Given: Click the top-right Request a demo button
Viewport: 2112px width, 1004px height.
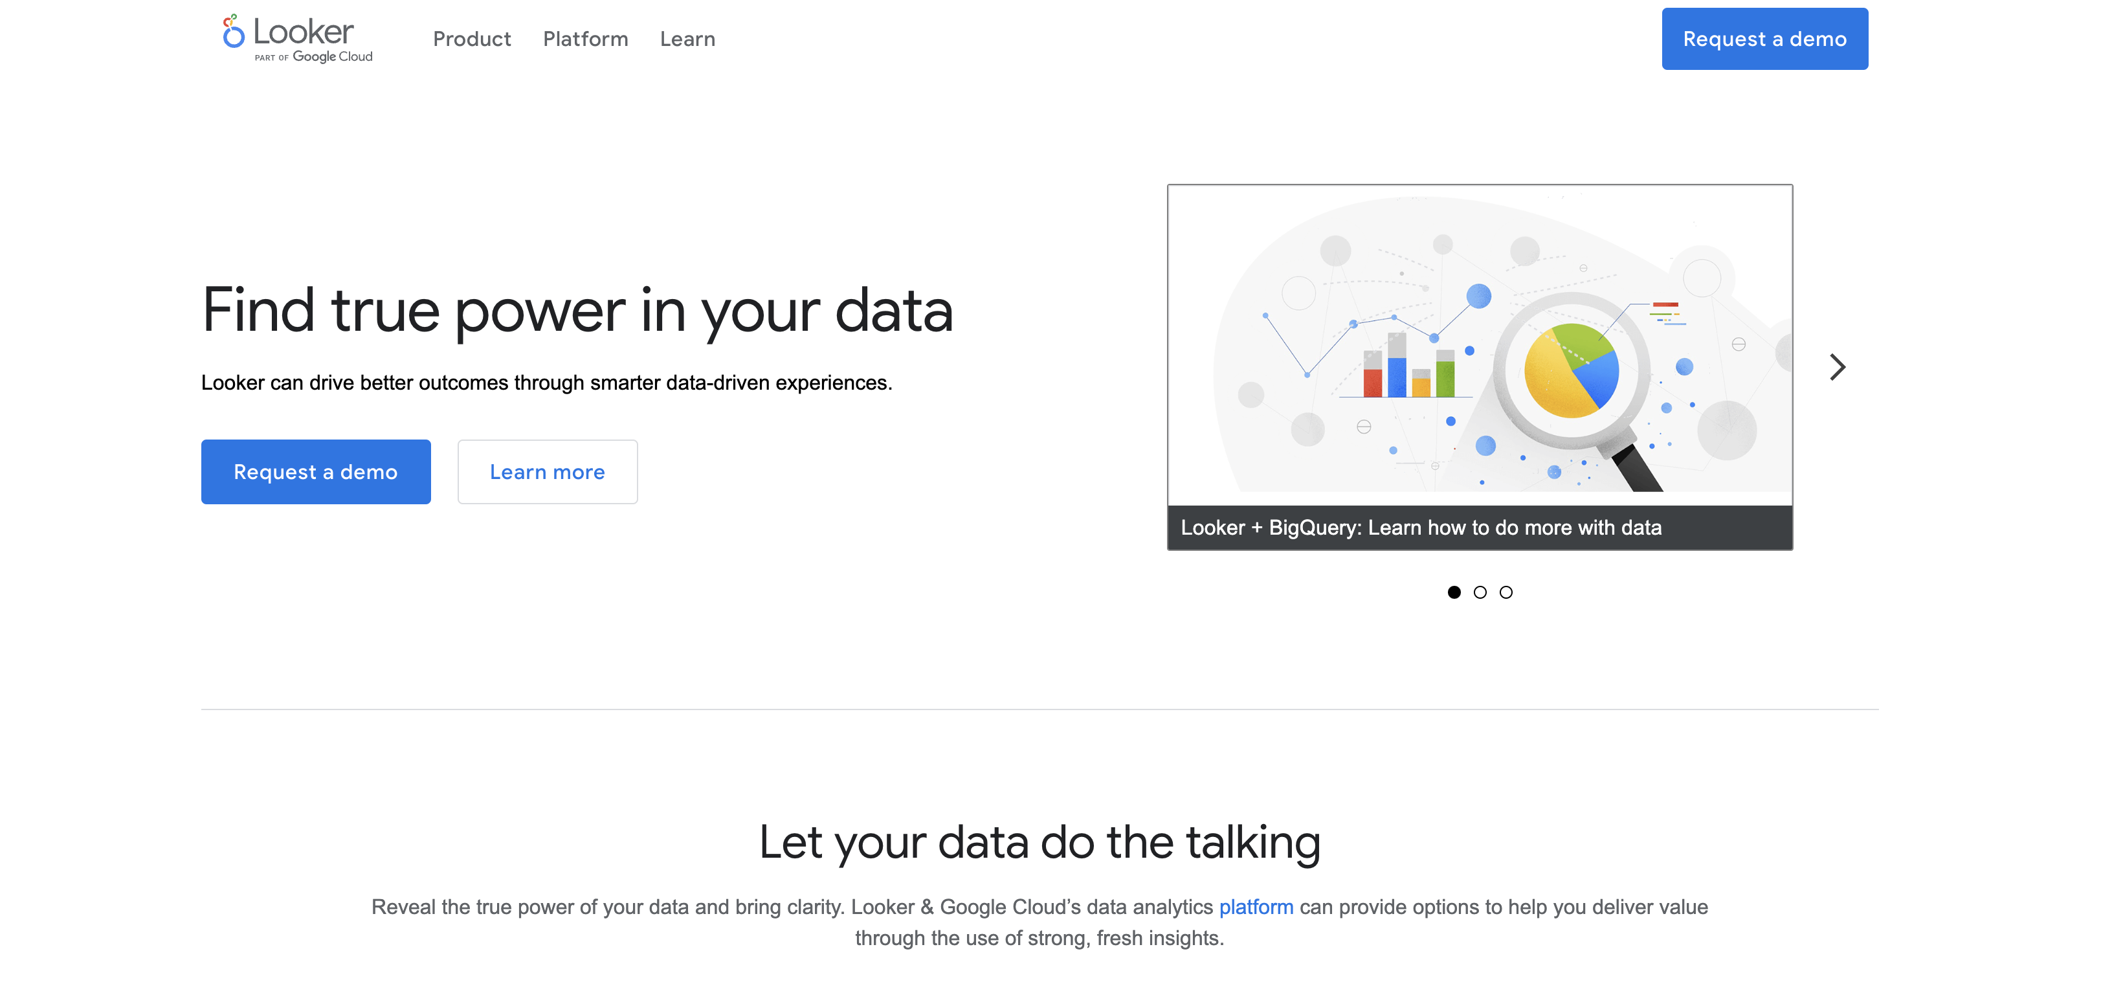Looking at the screenshot, I should (x=1764, y=39).
